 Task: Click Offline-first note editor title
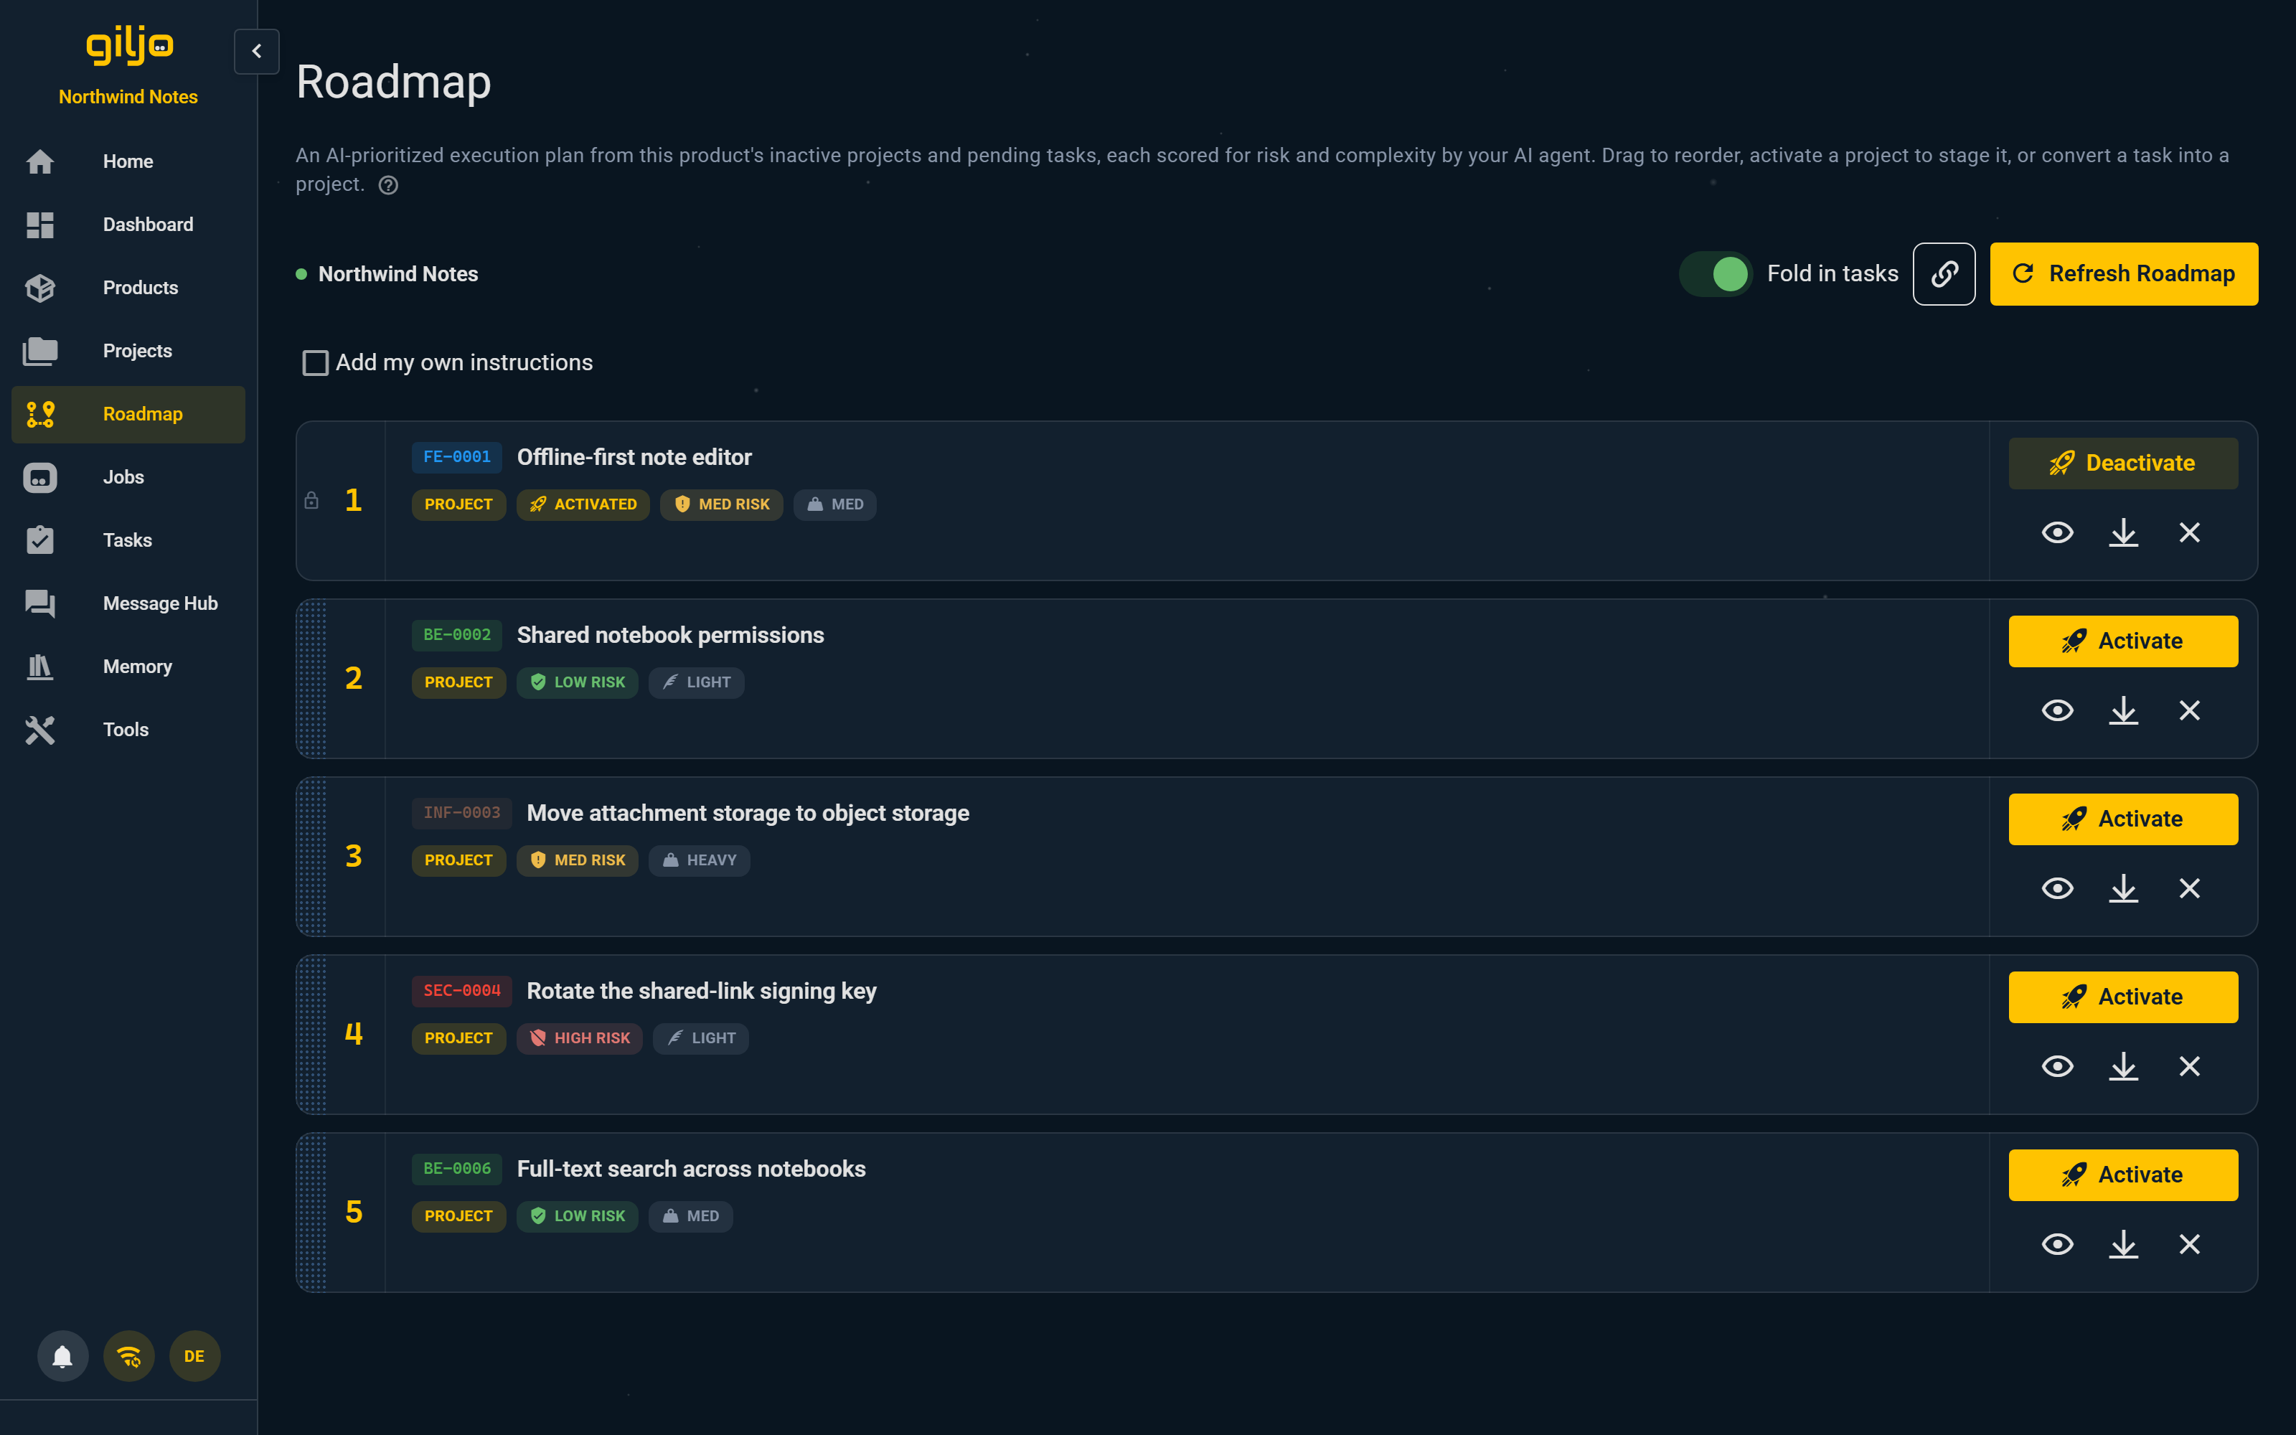tap(634, 458)
